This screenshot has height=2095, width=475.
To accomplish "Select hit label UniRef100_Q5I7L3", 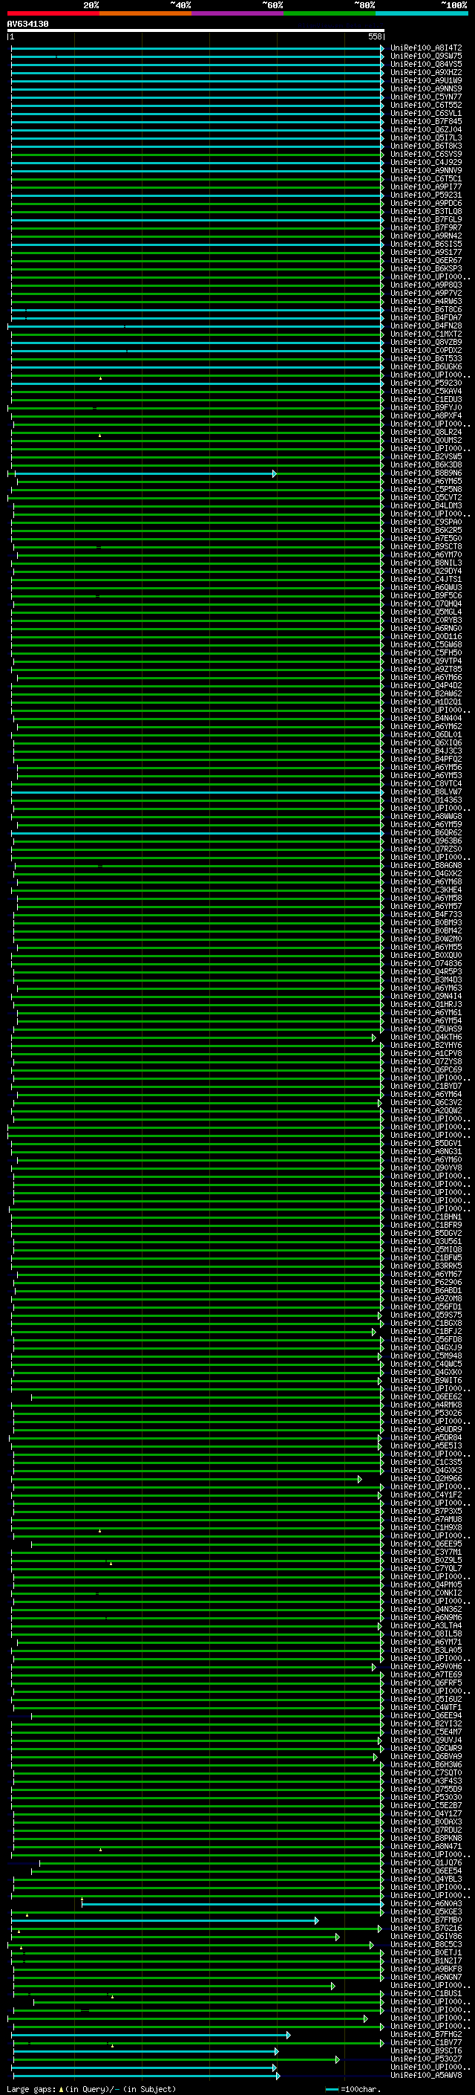I will pos(425,137).
